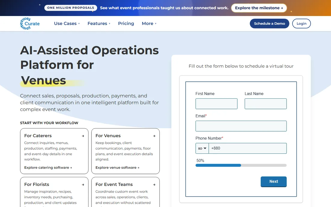Click the arrow icon on For Caterers card

[83, 136]
